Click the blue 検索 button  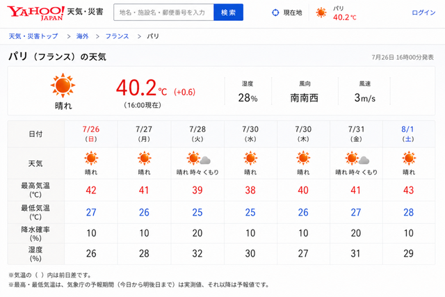coord(229,13)
